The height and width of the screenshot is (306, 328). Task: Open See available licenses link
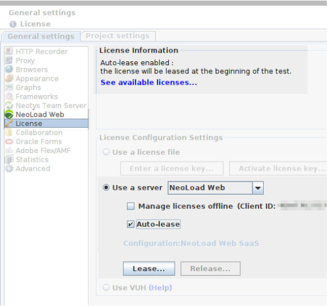(149, 83)
